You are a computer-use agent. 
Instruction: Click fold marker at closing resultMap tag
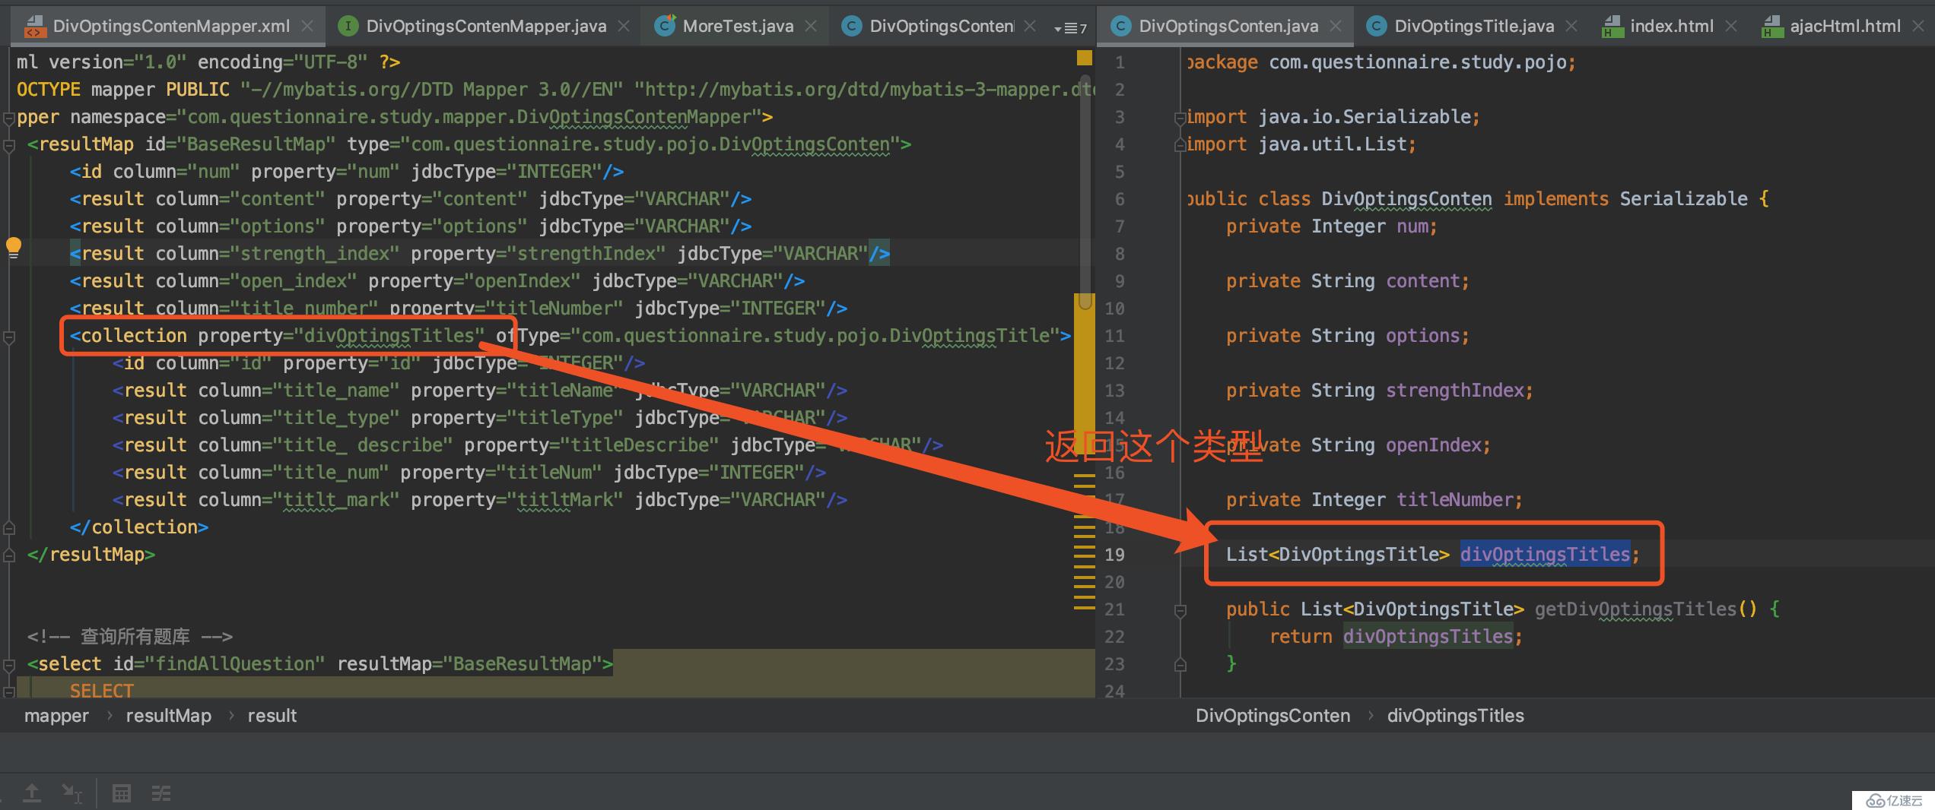tap(9, 555)
